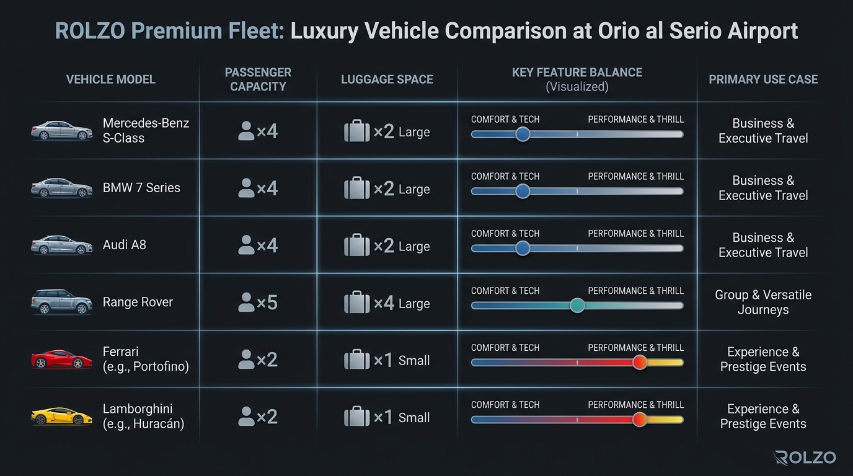Select the BMW 7 Series vehicle thumbnail

tap(61, 188)
